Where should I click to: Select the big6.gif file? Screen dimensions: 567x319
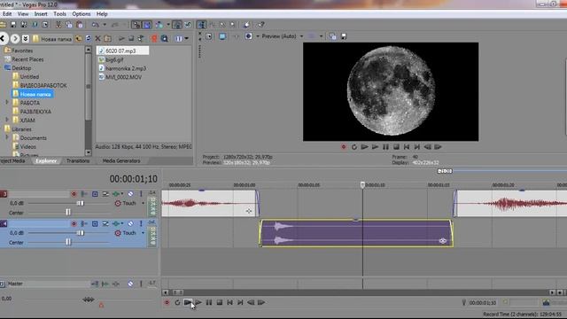click(114, 59)
